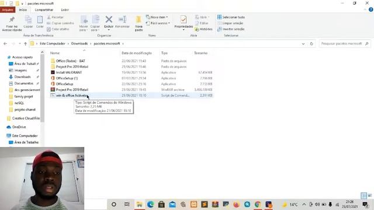The image size is (374, 210).
Task: Select Recortar cut command
Action: click(56, 17)
